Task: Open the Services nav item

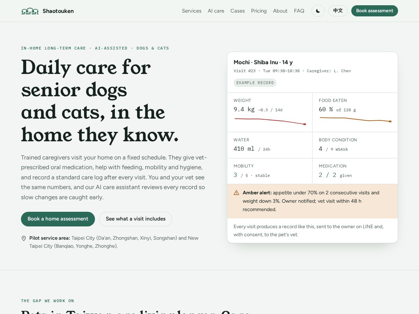Action: click(191, 11)
